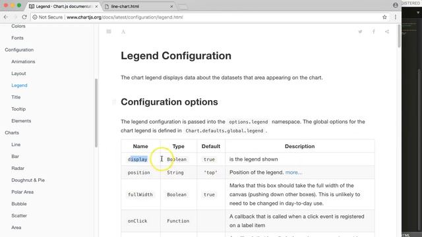Click the 'is the legend shown' description

(x=253, y=159)
